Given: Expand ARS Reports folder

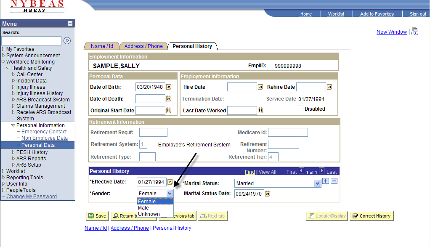Looking at the screenshot, I should tap(13, 159).
